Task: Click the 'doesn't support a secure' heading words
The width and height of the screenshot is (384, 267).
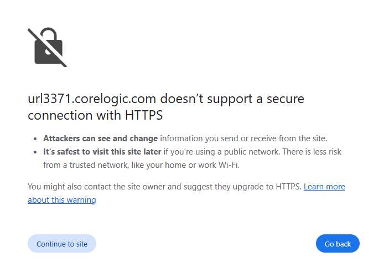Action: [232, 99]
